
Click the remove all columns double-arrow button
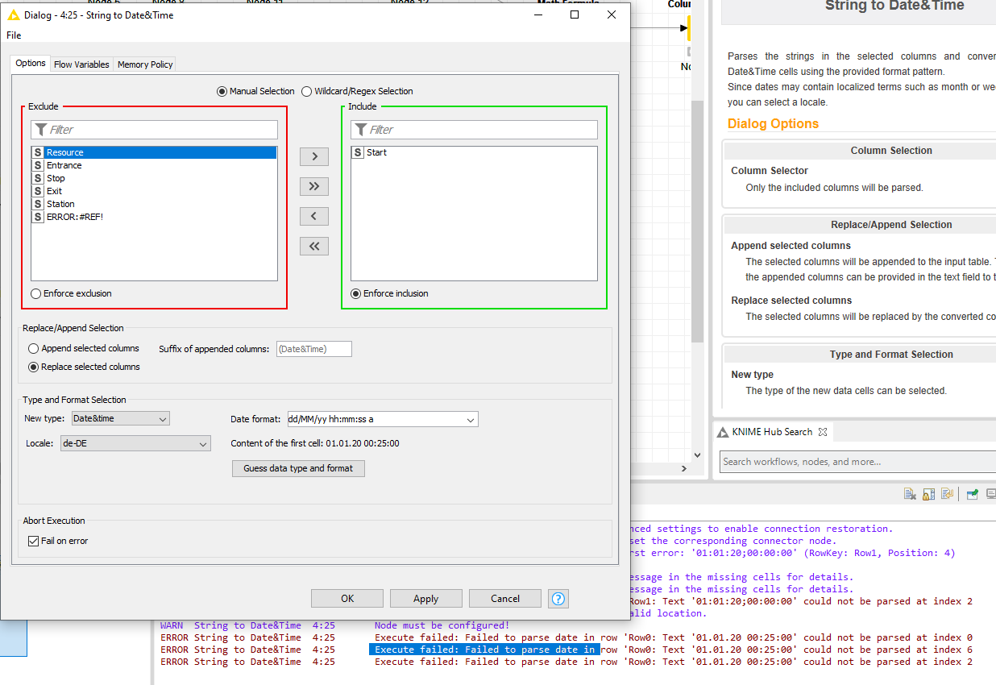pos(313,247)
